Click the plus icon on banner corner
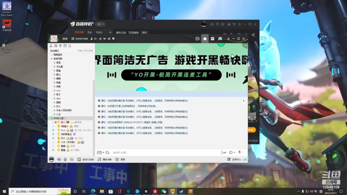 pos(245,45)
